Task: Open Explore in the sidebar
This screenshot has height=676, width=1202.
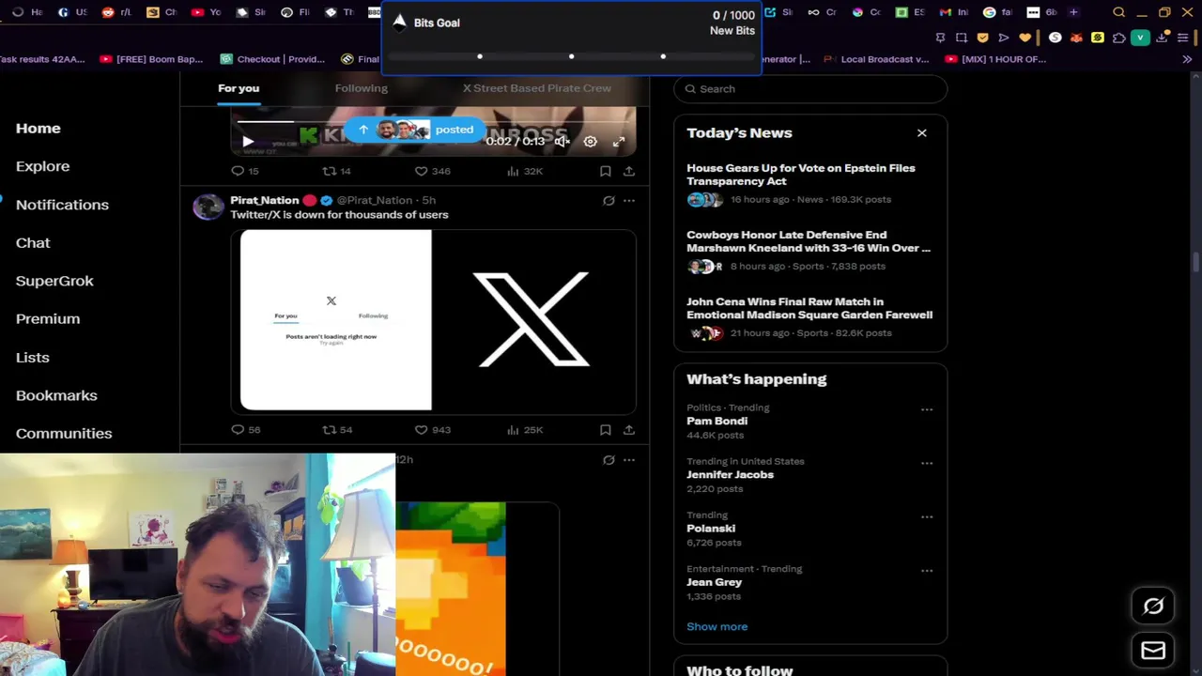Action: [42, 166]
